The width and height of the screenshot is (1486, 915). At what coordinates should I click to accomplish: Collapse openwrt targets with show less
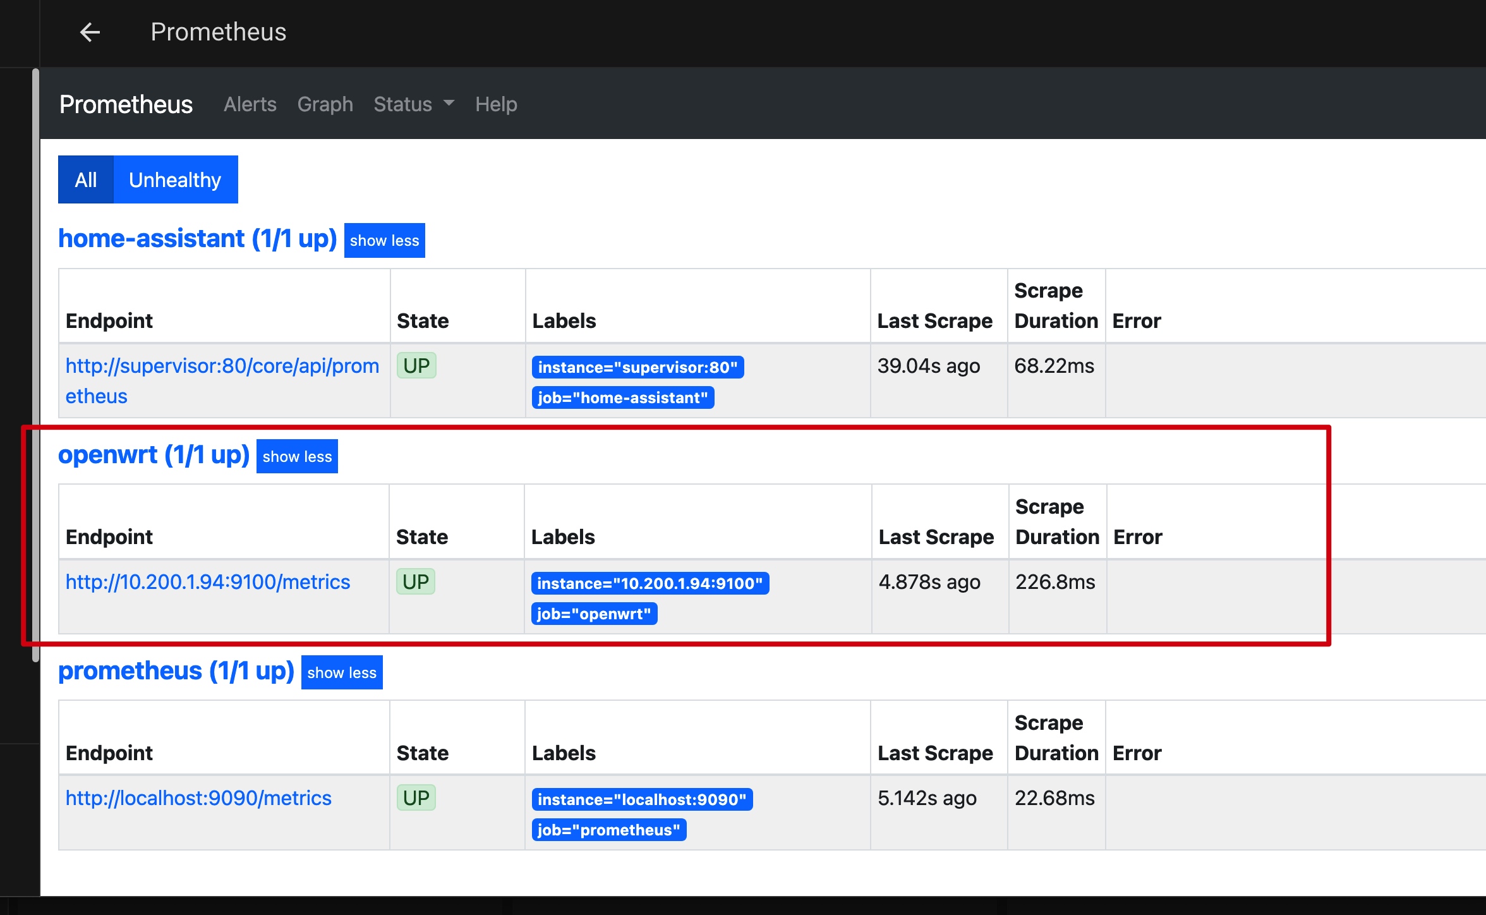coord(297,457)
